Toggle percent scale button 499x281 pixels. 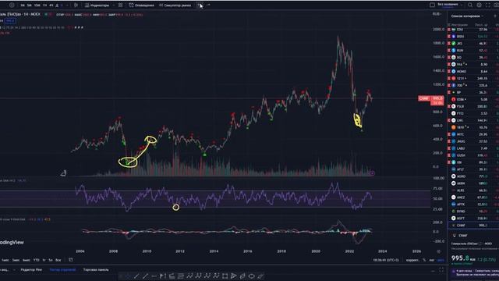coord(424,260)
